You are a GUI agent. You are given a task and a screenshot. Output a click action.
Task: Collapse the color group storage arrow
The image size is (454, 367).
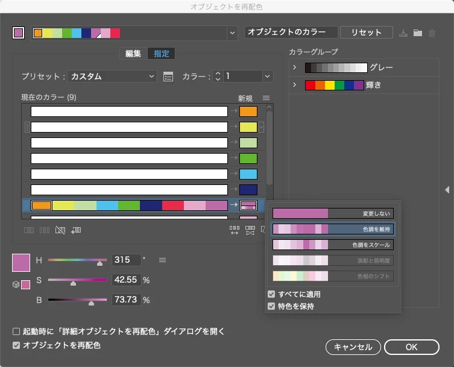click(447, 190)
